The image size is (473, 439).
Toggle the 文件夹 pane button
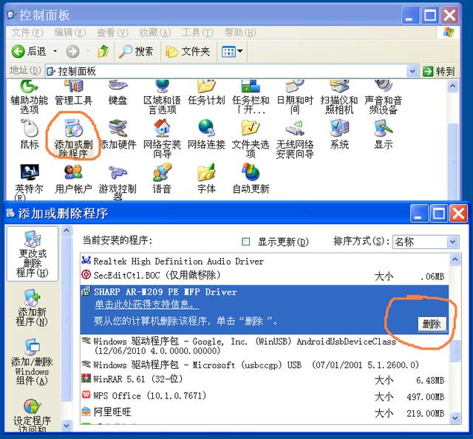(188, 51)
